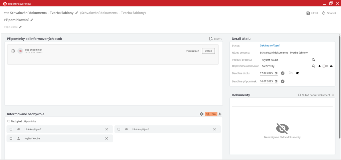Enable Nutné nahrát dokument checkbox
This screenshot has height=160, width=341.
(x=300, y=95)
